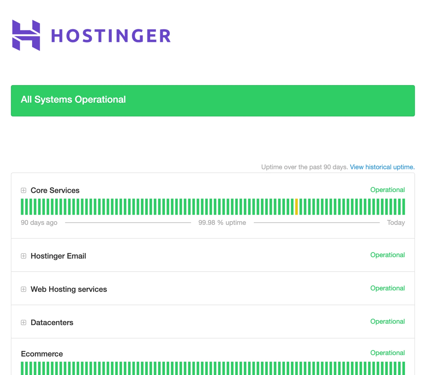Screen dimensions: 423x375
Task: Expand the Hostinger Email group
Action: [24, 256]
